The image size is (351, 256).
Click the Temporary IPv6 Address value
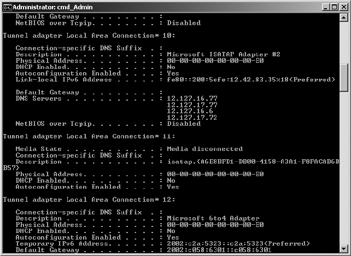238,243
